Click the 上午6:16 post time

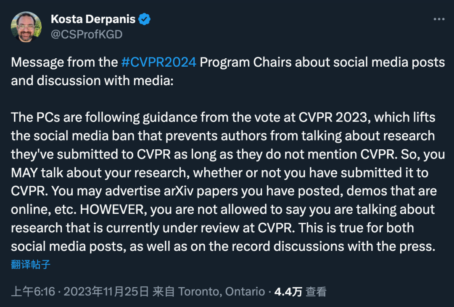(x=33, y=291)
